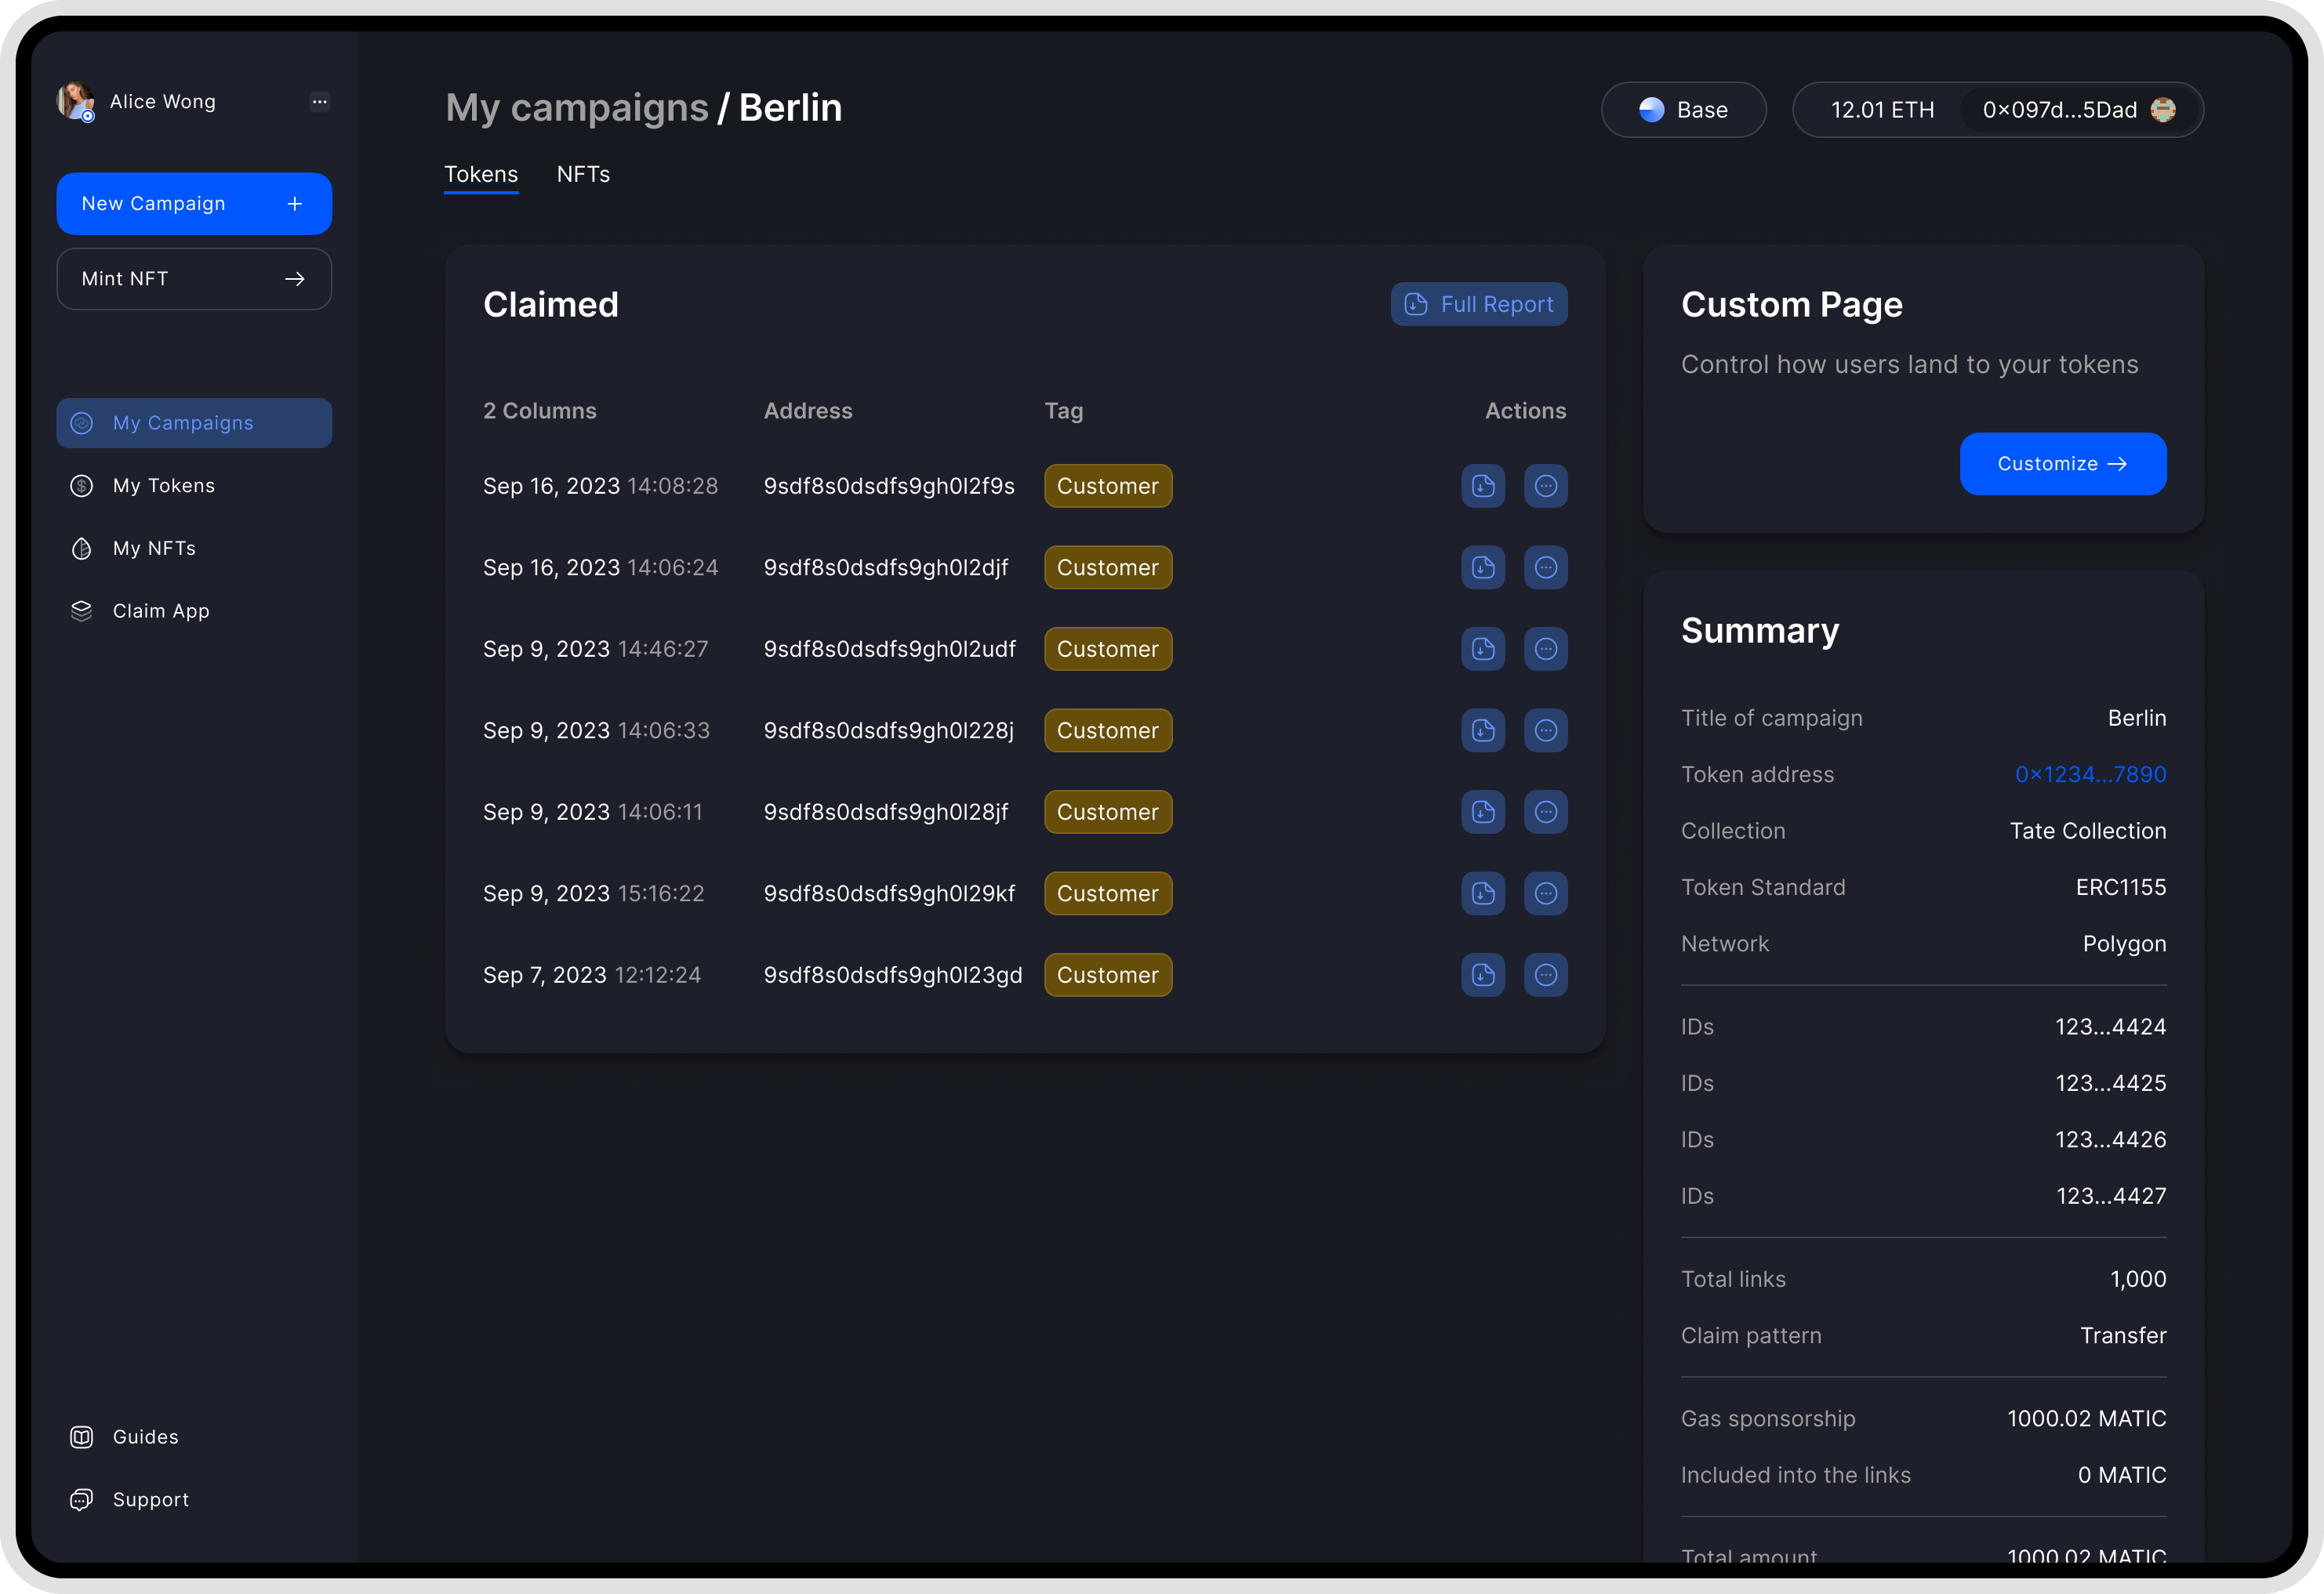
Task: Open Claim App in the sidebar
Action: pos(194,610)
